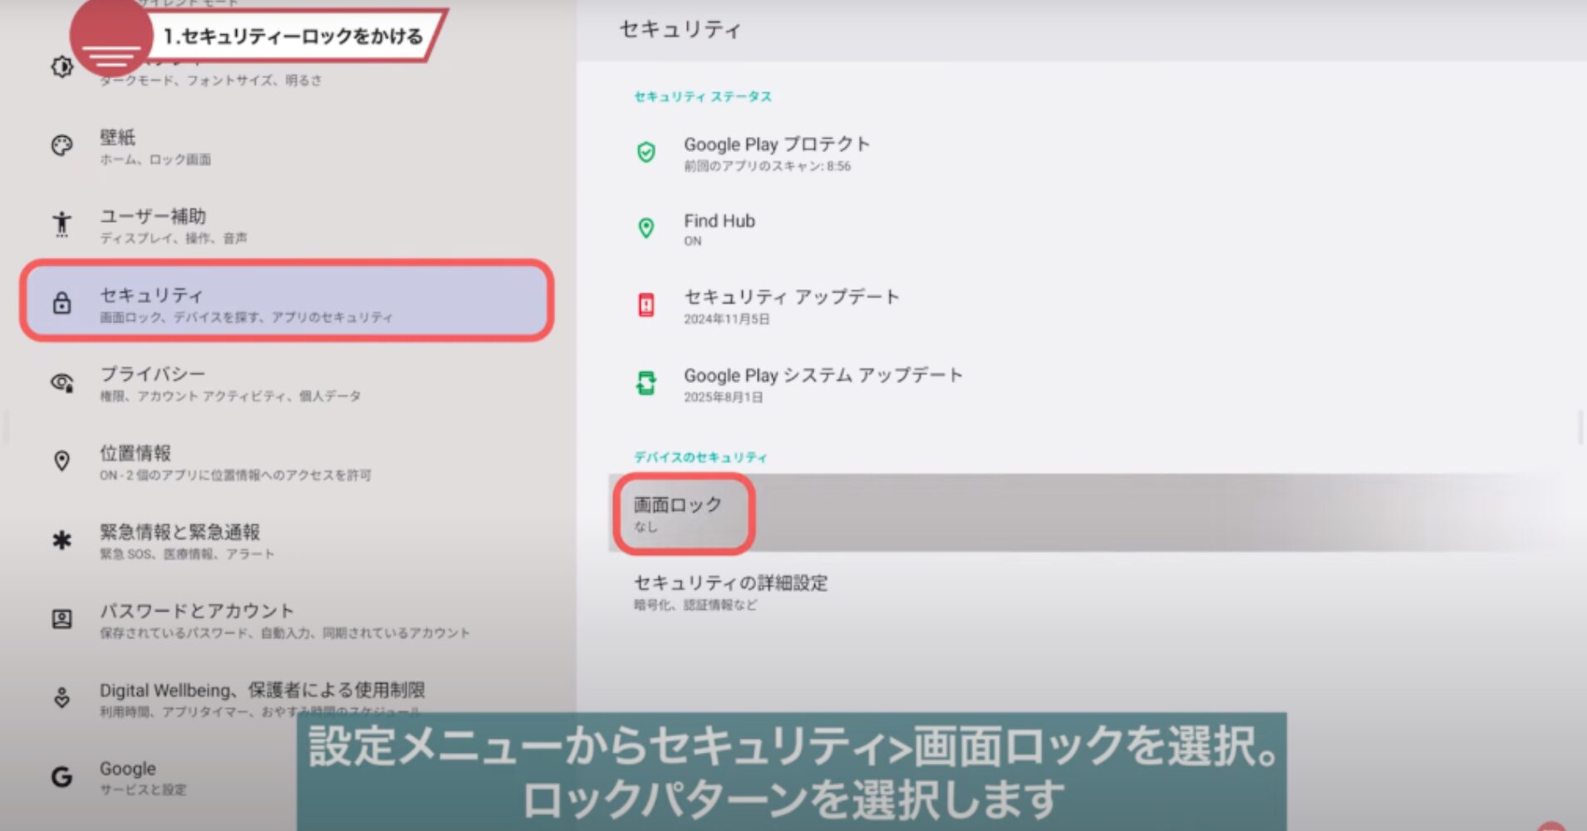Image resolution: width=1587 pixels, height=831 pixels.
Task: Click the account icon for パスワードとアカウント
Action: pyautogui.click(x=62, y=619)
